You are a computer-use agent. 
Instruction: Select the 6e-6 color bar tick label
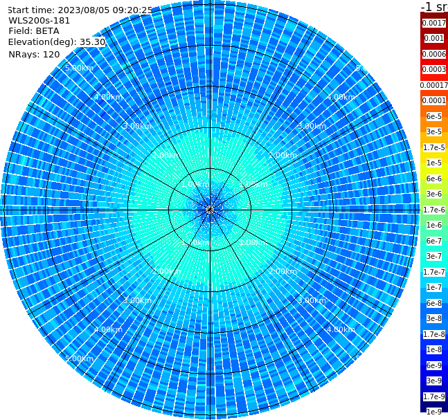tap(434, 179)
